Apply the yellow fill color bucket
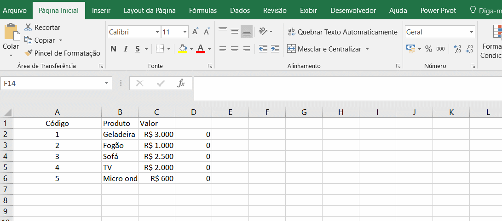 (183, 48)
